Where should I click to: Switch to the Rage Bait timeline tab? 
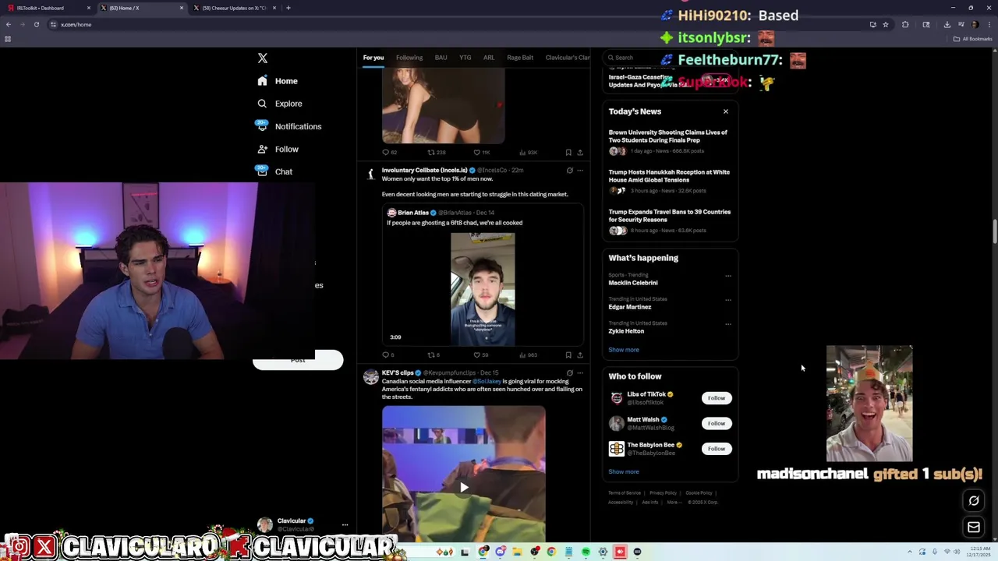pyautogui.click(x=520, y=58)
